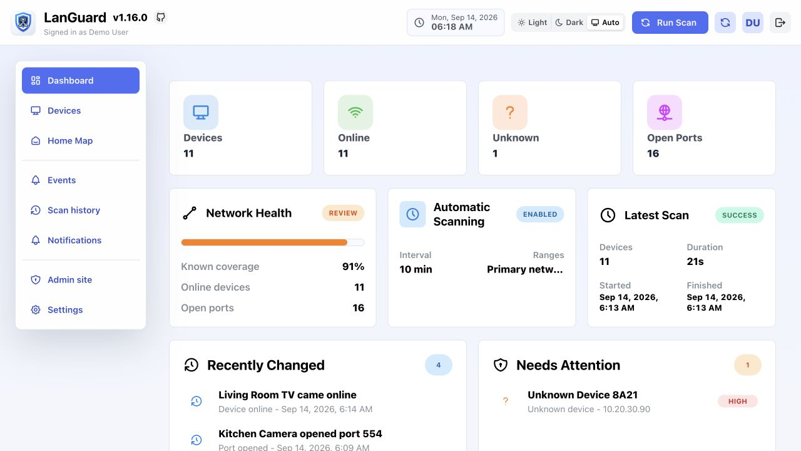Open Scan history in sidebar
The height and width of the screenshot is (451, 801).
pyautogui.click(x=81, y=210)
